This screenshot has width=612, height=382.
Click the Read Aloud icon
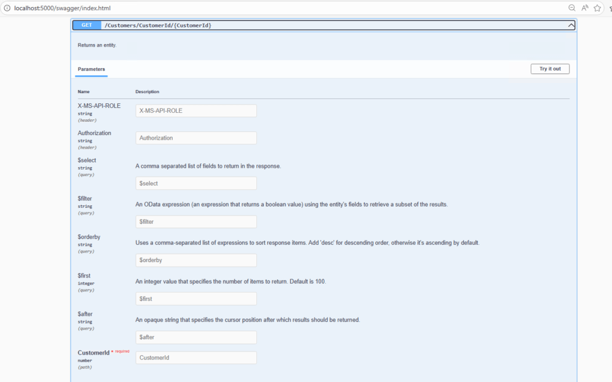(585, 8)
